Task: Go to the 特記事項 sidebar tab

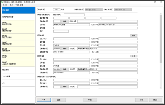Action: [18, 70]
